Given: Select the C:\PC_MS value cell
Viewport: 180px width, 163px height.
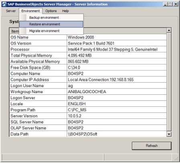Looking at the screenshot, I should click(x=117, y=110).
